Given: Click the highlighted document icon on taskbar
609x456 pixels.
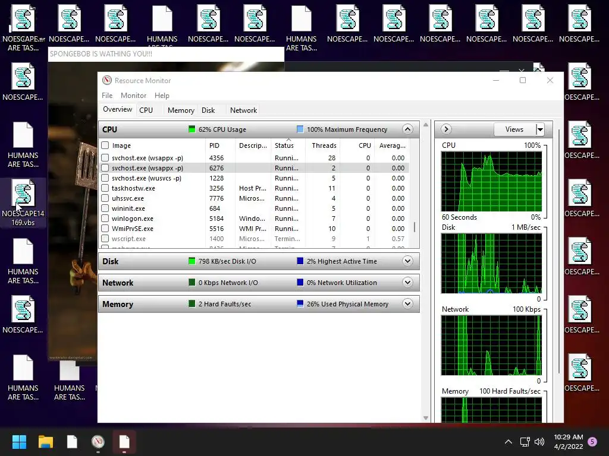Looking at the screenshot, I should pos(124,442).
